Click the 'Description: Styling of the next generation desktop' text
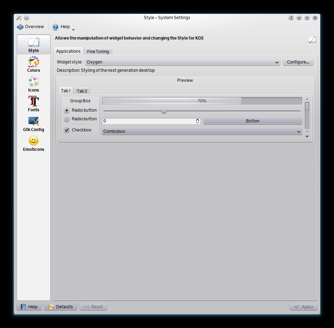 106,70
